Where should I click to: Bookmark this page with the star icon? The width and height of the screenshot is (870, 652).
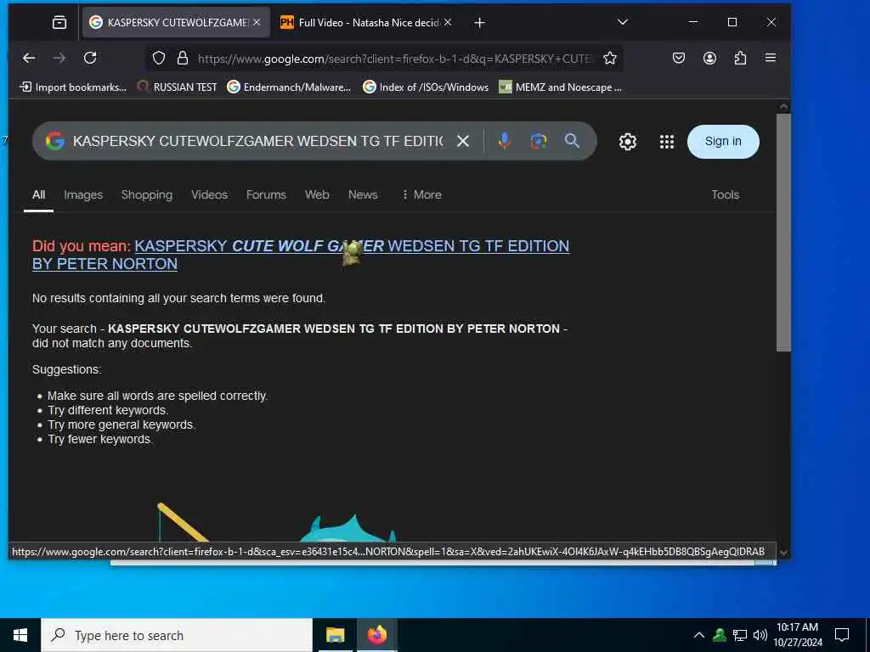[610, 59]
